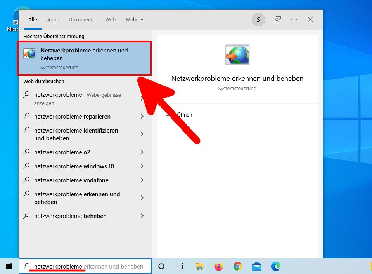This screenshot has width=372, height=274.
Task: Select the Web search filter tab
Action: click(x=111, y=19)
